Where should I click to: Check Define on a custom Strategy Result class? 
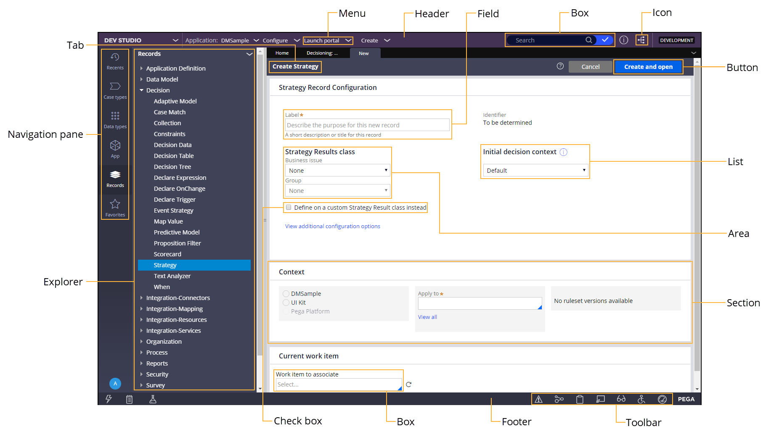click(289, 207)
